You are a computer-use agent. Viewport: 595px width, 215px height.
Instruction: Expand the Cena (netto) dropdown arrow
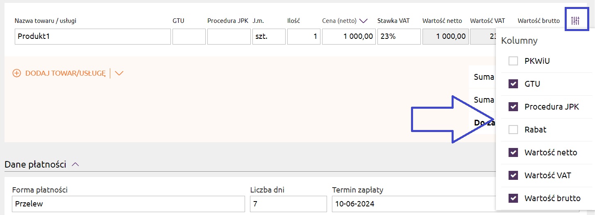tap(363, 21)
